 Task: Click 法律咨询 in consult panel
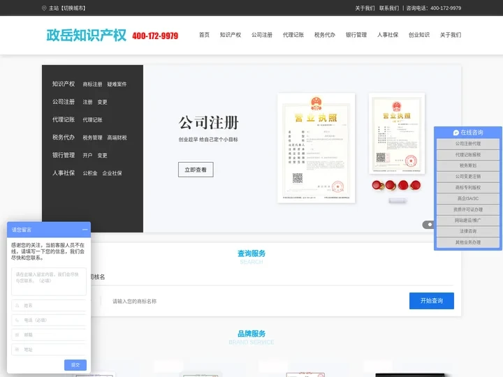pos(468,231)
